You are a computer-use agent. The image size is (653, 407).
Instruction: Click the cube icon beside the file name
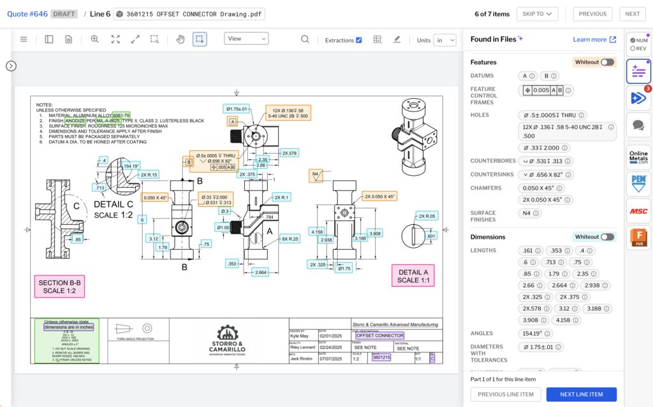coord(119,14)
